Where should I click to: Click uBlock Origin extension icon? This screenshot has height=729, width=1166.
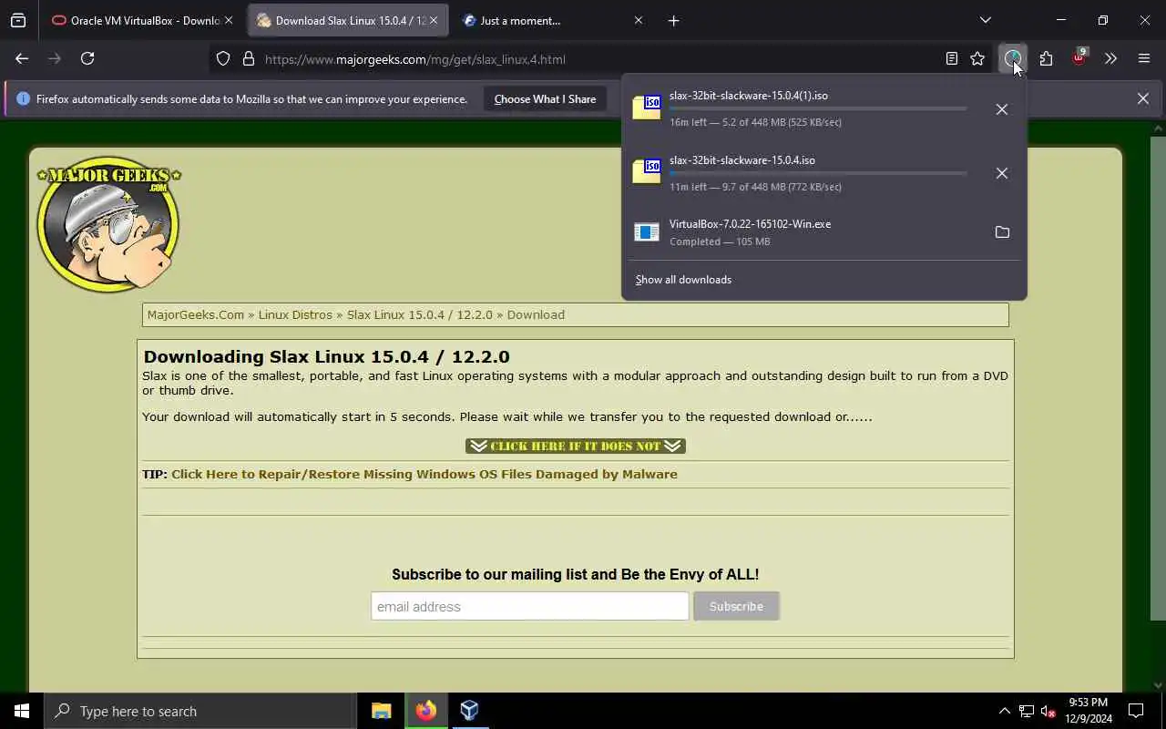1079,57
